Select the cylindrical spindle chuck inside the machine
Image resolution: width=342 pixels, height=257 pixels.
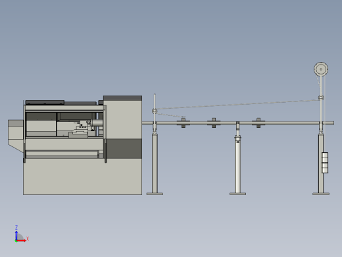(97, 123)
